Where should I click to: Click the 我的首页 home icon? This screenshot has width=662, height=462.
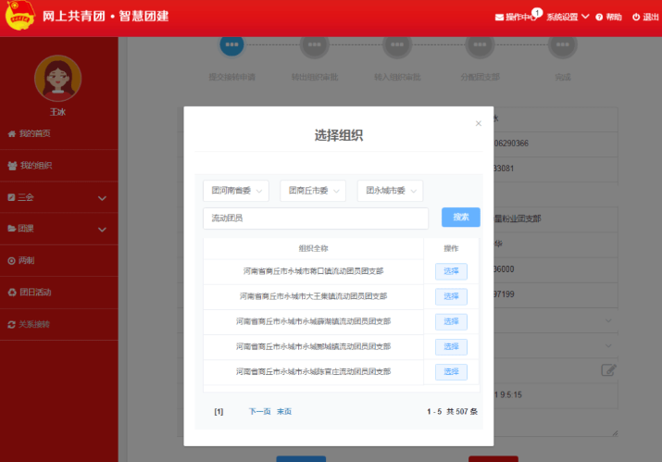click(12, 134)
